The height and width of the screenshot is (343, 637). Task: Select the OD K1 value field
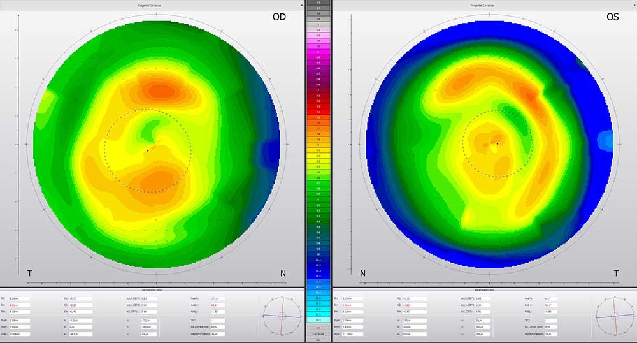pyautogui.click(x=80, y=299)
